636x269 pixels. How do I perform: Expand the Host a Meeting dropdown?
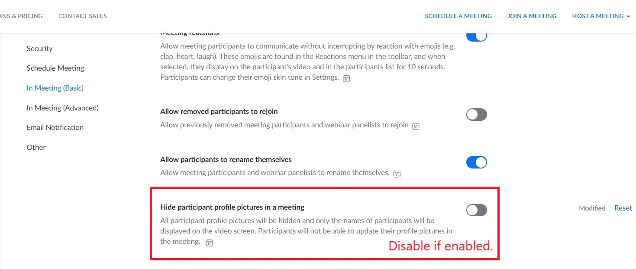click(x=600, y=16)
